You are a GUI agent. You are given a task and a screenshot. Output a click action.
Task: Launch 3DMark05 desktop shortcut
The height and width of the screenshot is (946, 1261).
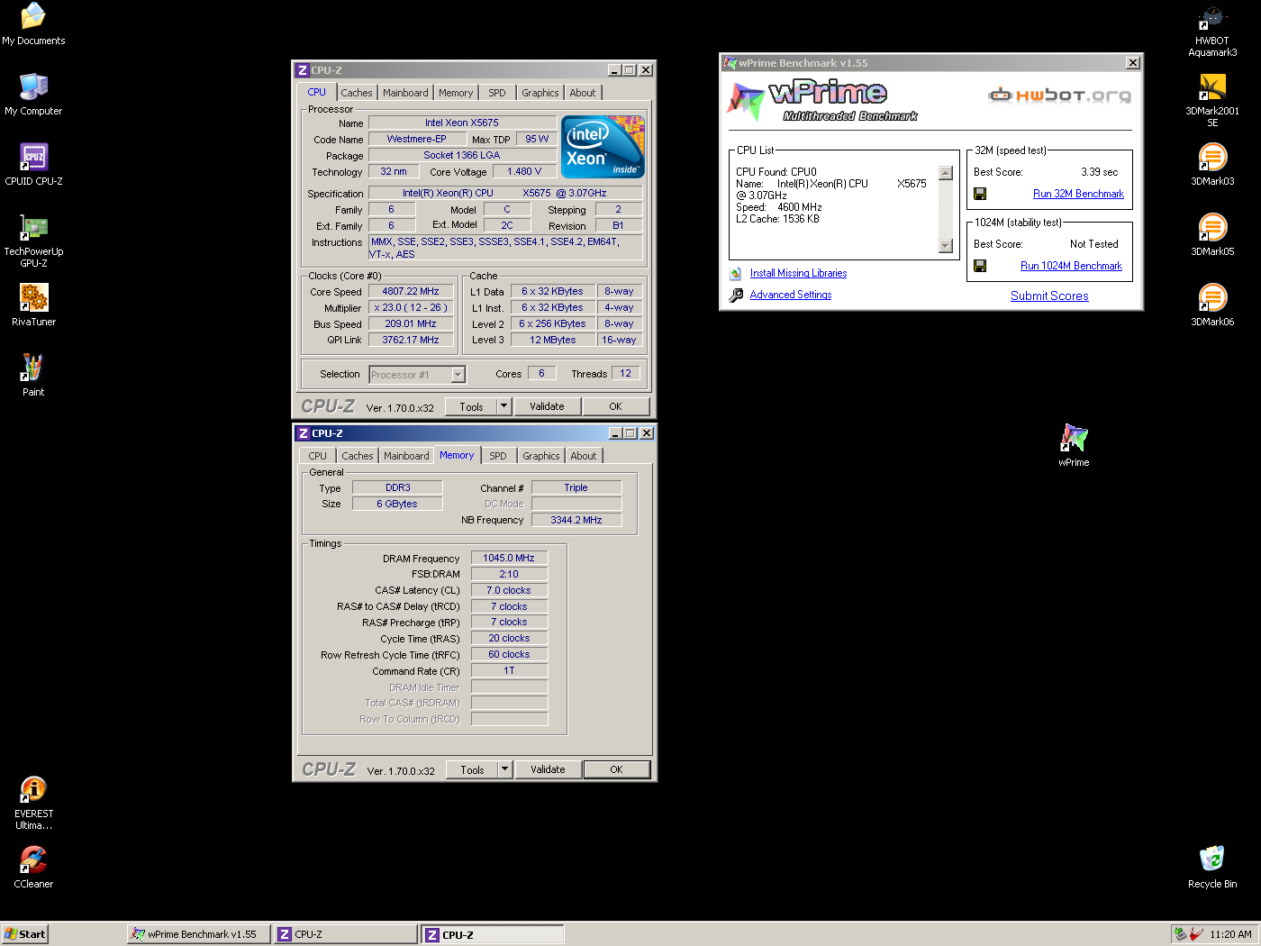[x=1212, y=235]
